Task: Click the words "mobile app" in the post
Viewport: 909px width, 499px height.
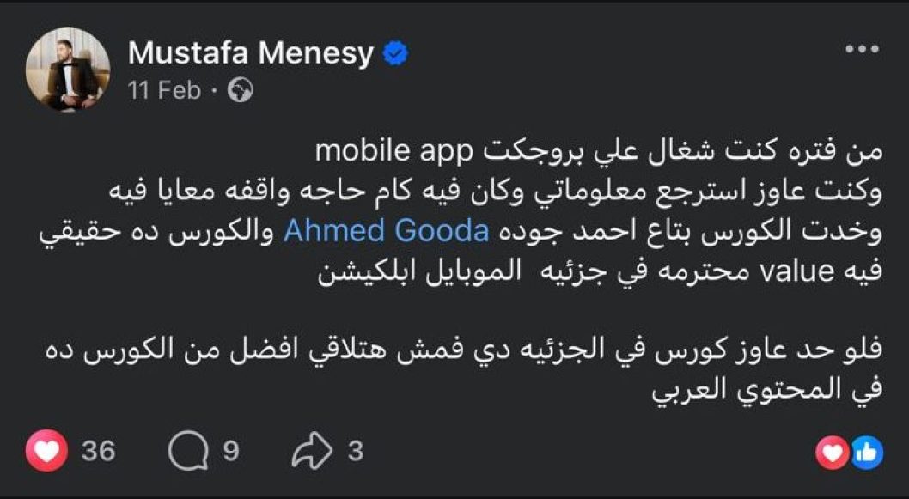Action: tap(382, 153)
